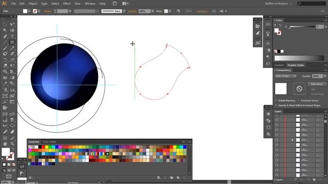Click New Swatch icon in Swatches panel
Image resolution: width=328 pixels, height=184 pixels.
[178, 178]
